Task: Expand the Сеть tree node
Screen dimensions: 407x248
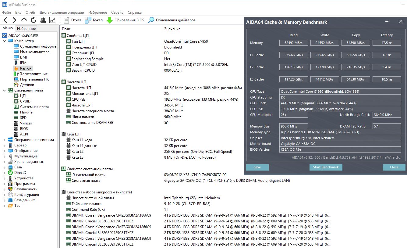Action: [4, 167]
